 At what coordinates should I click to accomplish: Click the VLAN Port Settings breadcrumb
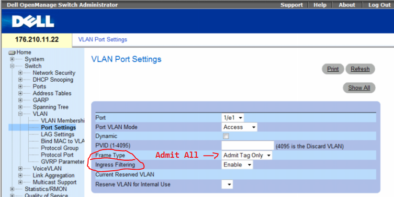click(x=102, y=40)
